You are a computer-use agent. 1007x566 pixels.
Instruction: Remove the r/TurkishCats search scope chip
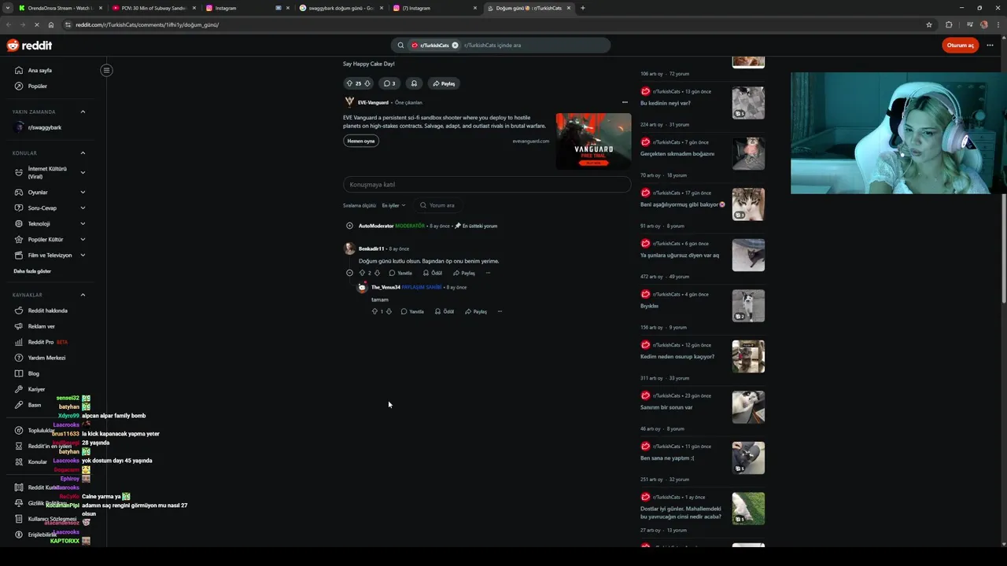455,46
